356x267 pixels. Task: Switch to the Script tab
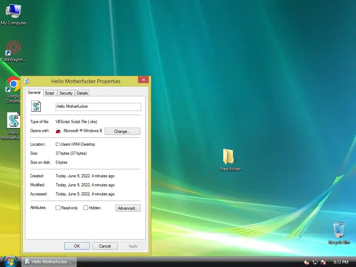49,93
